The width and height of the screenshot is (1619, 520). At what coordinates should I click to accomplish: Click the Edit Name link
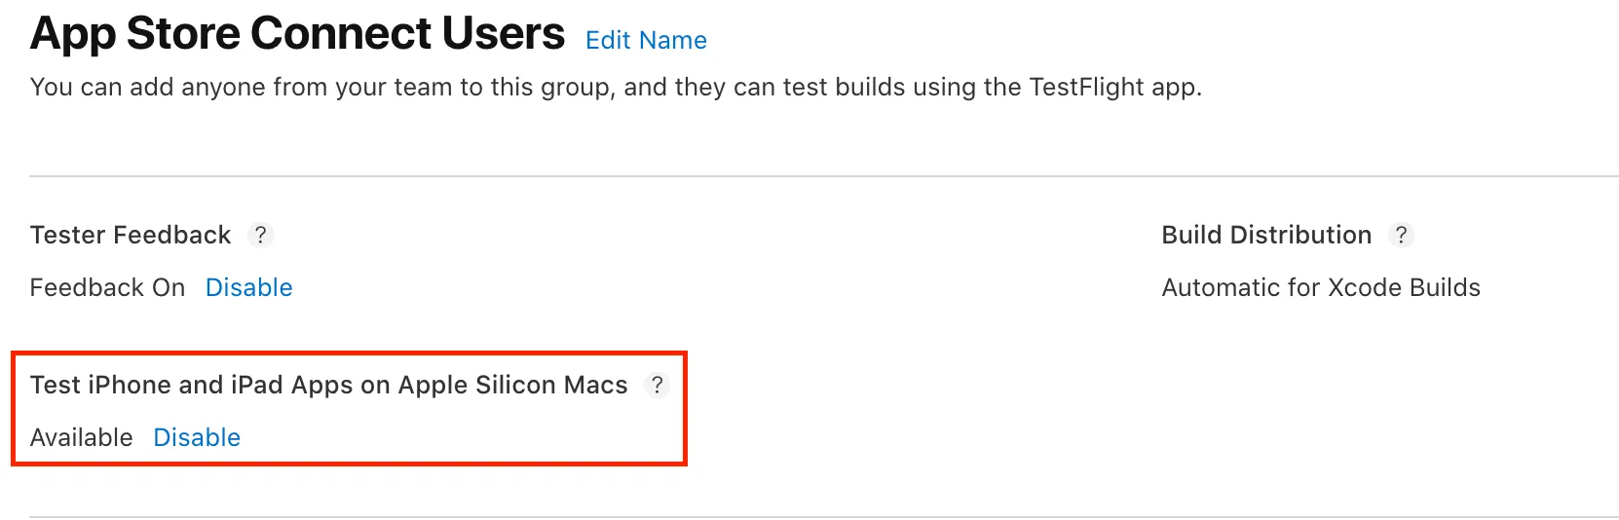(646, 40)
